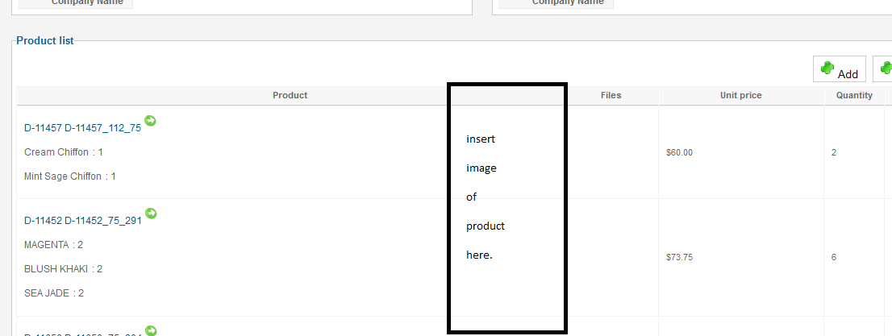Click green arrow icon beside D-11452_75_291

(151, 214)
